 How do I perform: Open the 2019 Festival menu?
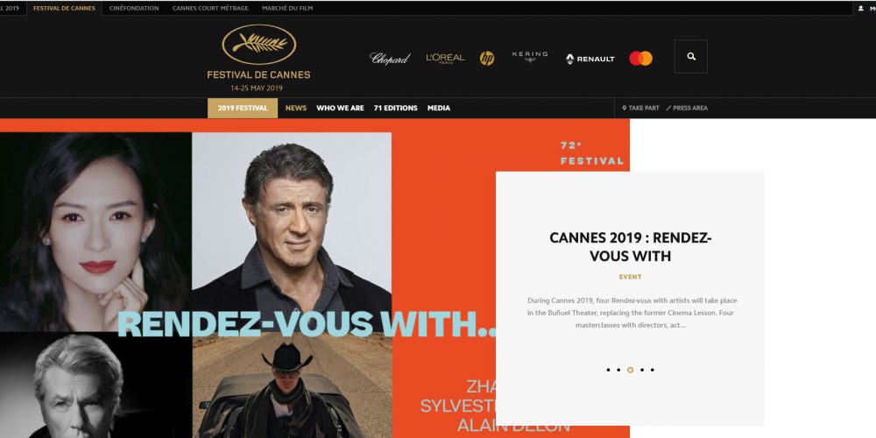click(x=243, y=109)
